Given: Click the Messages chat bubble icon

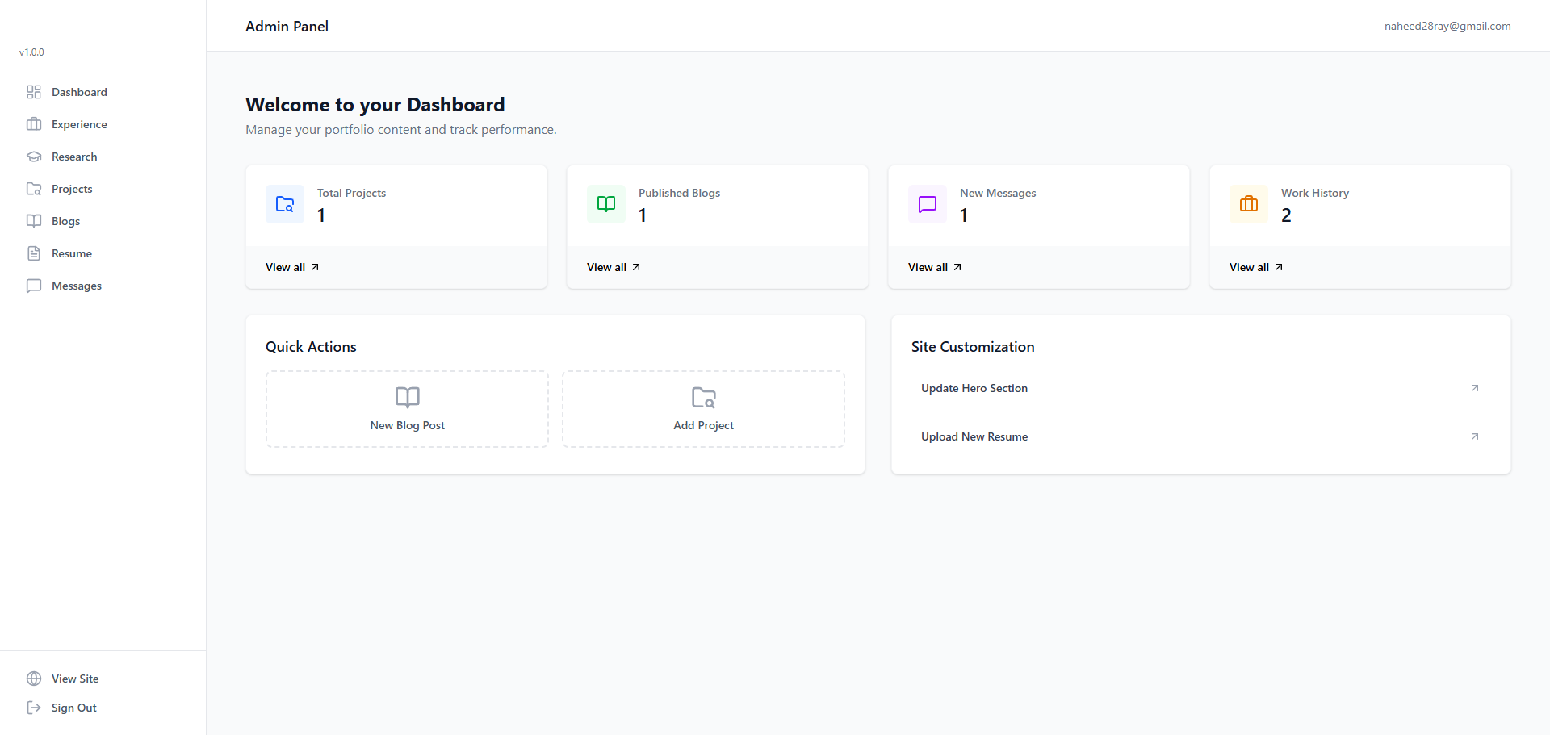Looking at the screenshot, I should [x=33, y=286].
